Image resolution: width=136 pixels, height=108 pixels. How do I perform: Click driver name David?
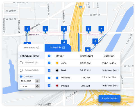click(64, 70)
